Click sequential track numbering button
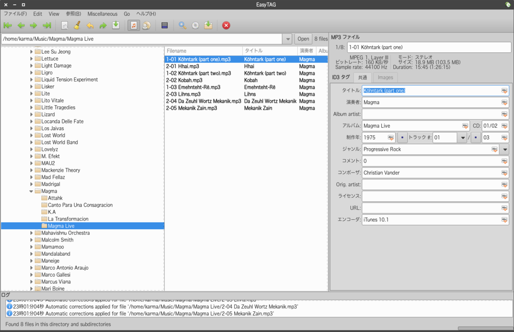 [402, 138]
